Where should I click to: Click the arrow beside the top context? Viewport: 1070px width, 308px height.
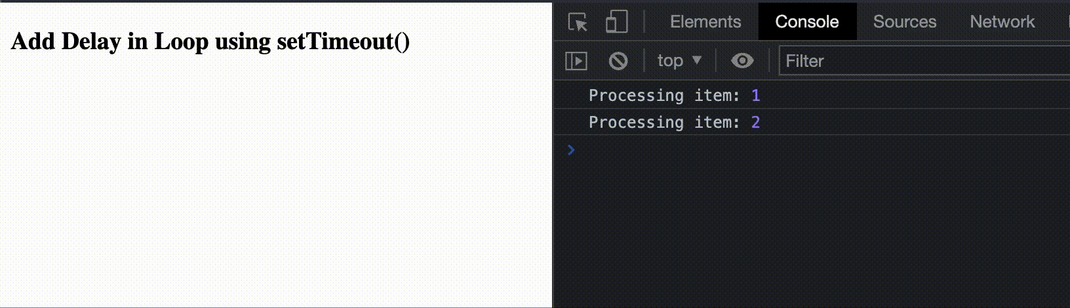[696, 60]
